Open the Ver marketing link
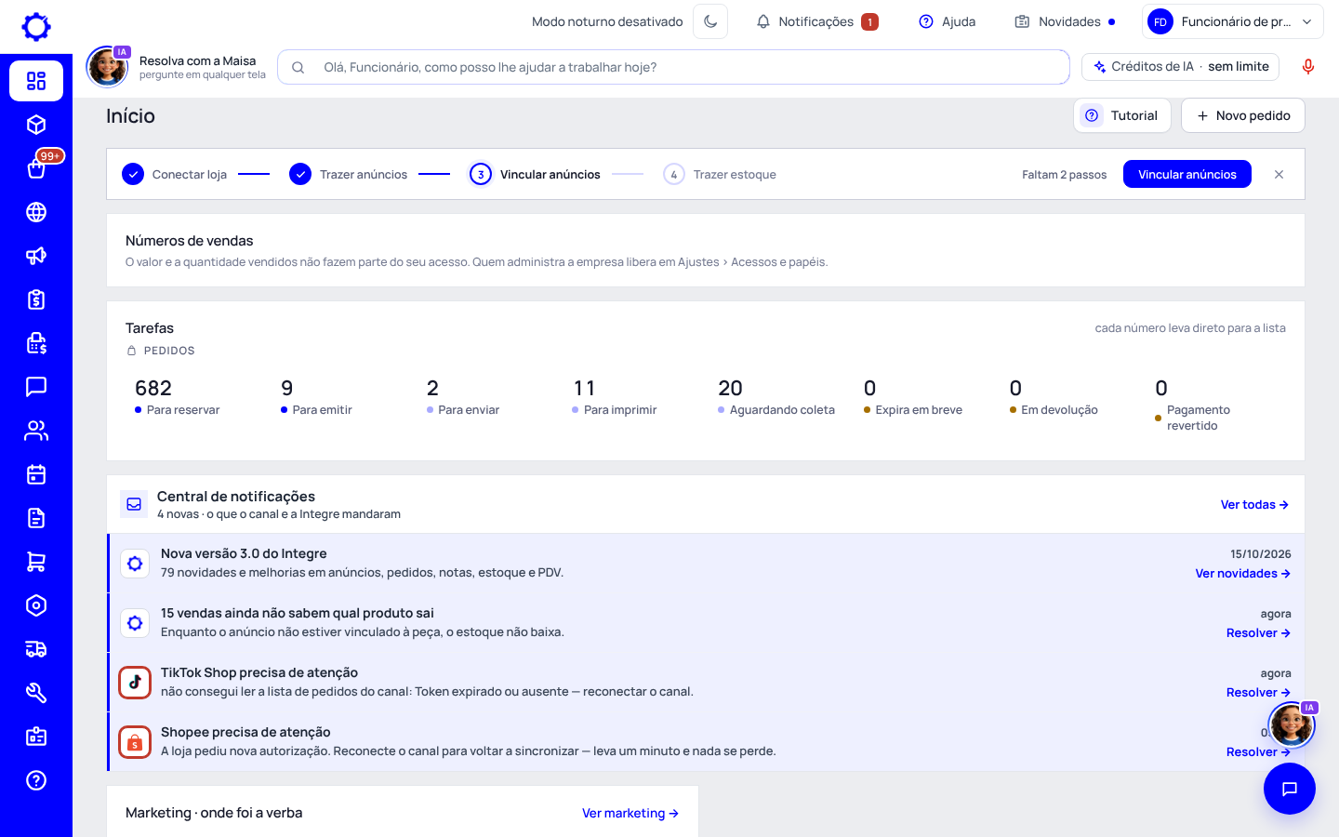 point(630,813)
